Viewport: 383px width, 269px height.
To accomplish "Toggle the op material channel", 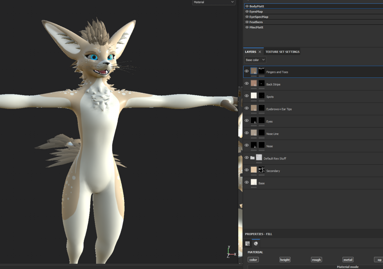I will click(379, 260).
